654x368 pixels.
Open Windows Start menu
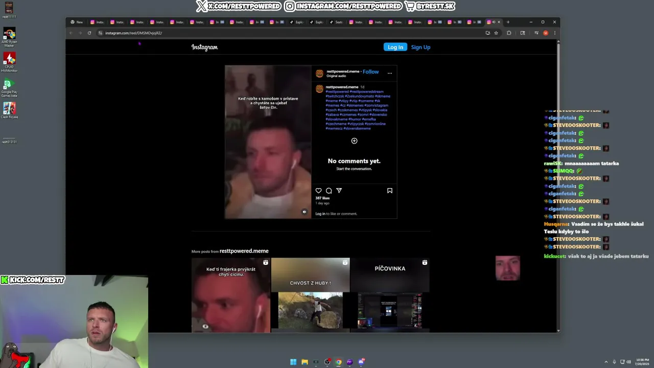point(293,362)
